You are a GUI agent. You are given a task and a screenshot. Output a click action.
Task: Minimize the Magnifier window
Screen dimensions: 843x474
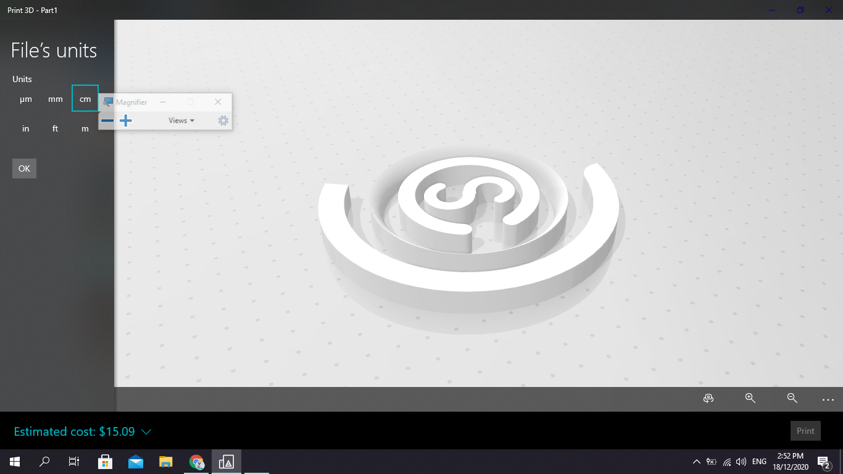coord(162,102)
